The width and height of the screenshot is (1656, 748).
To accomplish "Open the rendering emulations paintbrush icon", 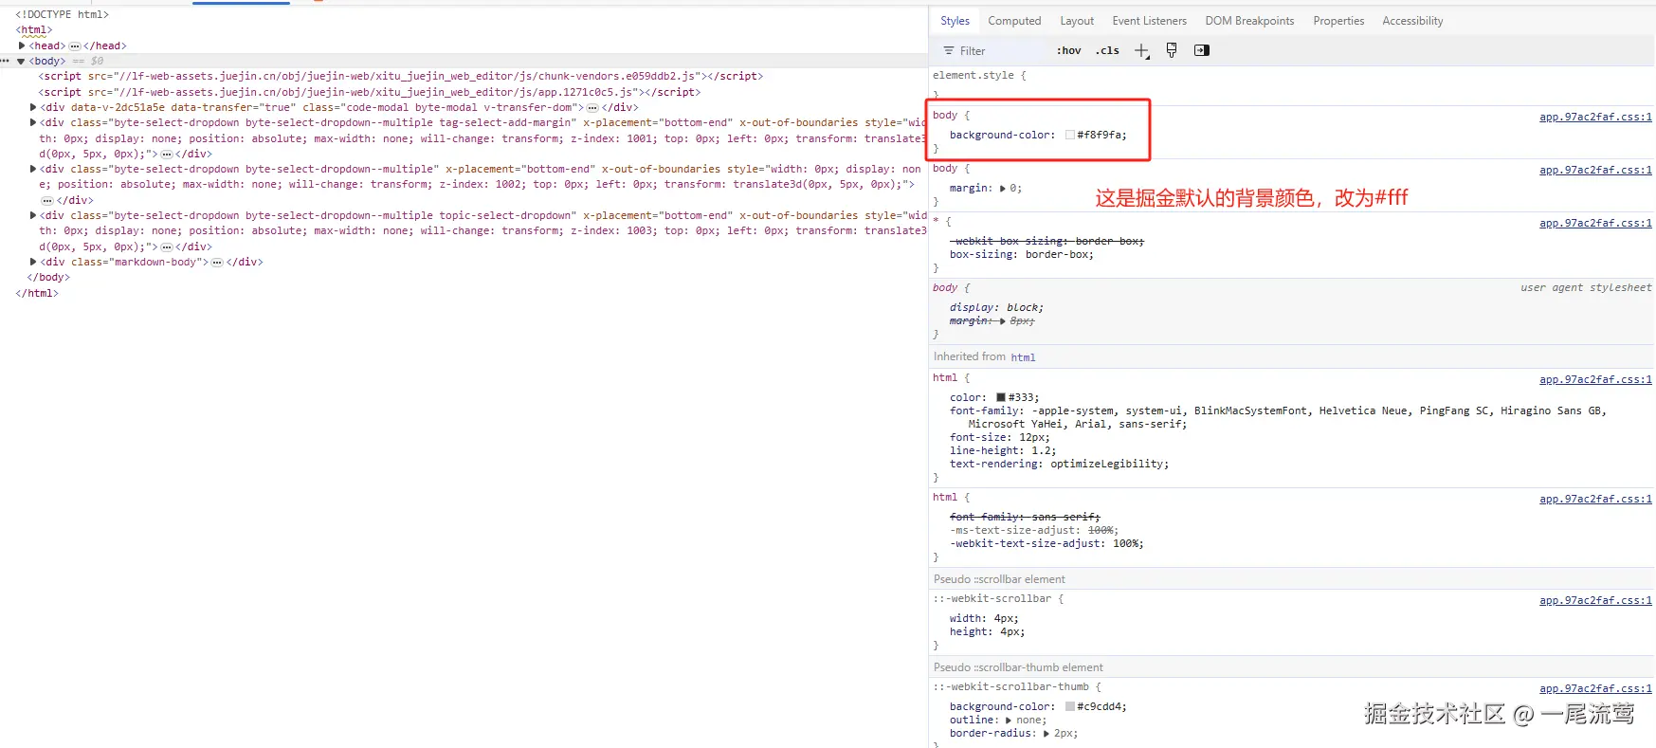I will point(1172,50).
